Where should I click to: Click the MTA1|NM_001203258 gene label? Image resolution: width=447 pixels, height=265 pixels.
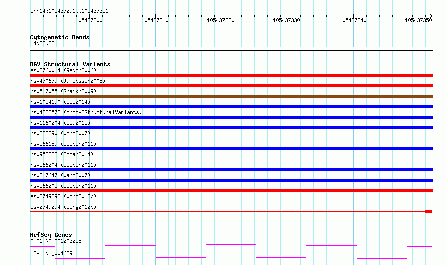pos(56,241)
